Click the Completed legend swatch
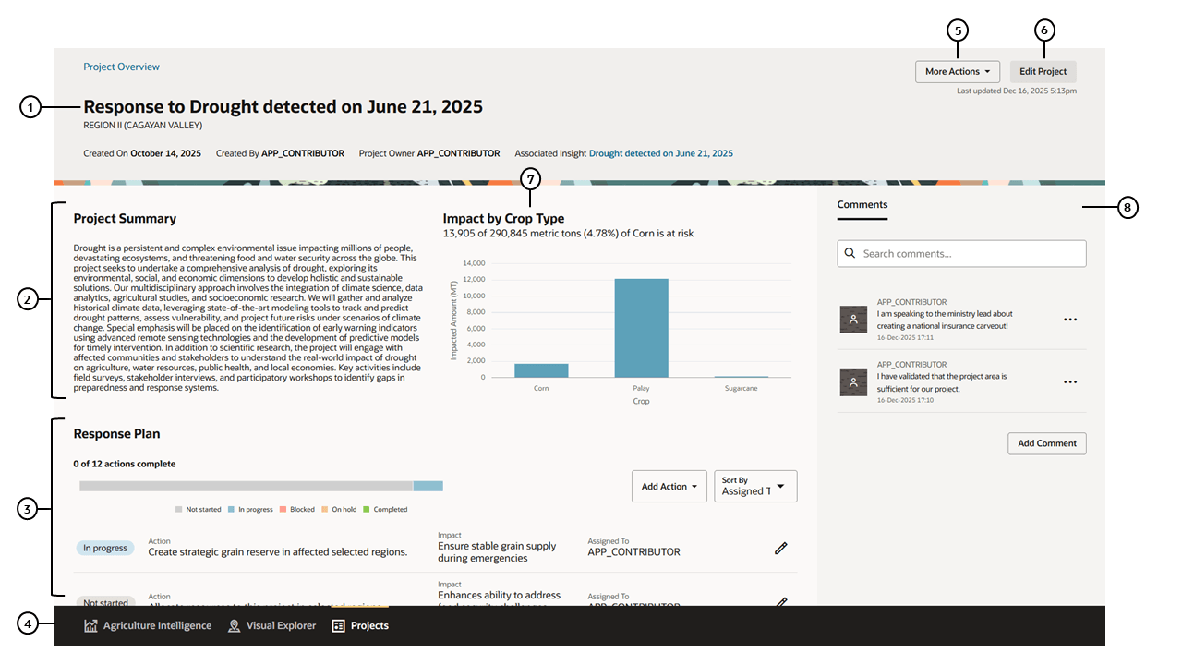 [367, 509]
